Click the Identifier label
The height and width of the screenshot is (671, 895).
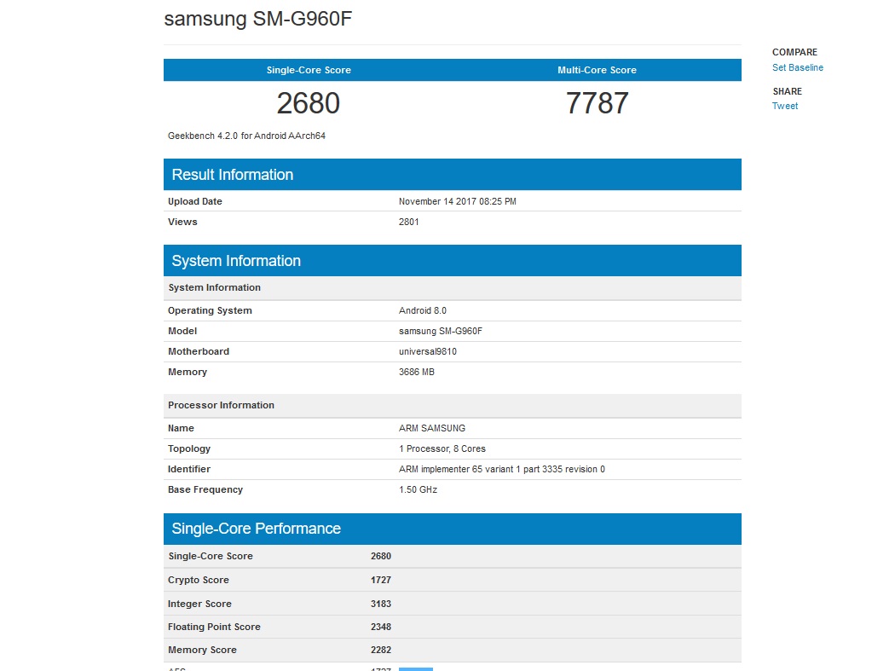click(189, 470)
